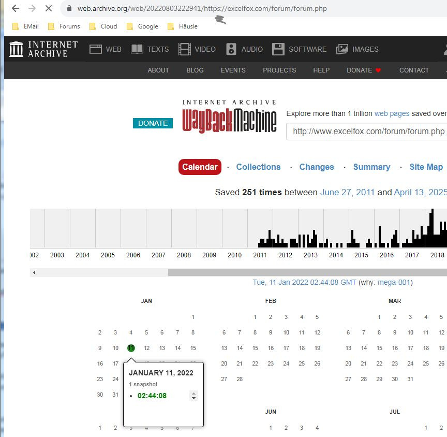Switch to the Site Map tab
Viewport: 447px width, 437px height.
(426, 167)
